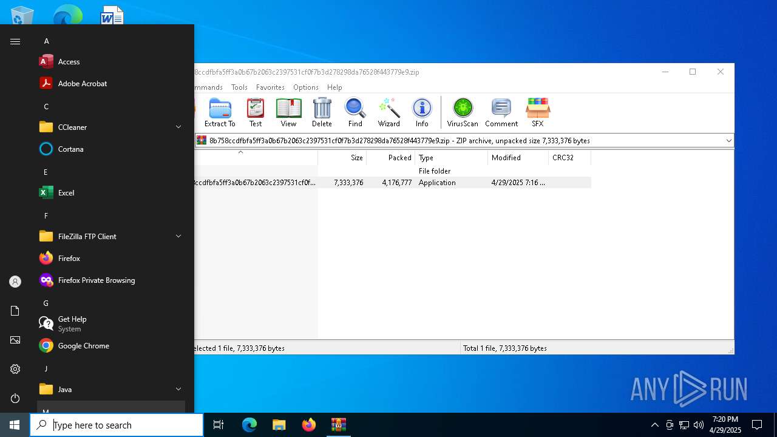The image size is (777, 437).
Task: Create SFX archive
Action: 538,113
